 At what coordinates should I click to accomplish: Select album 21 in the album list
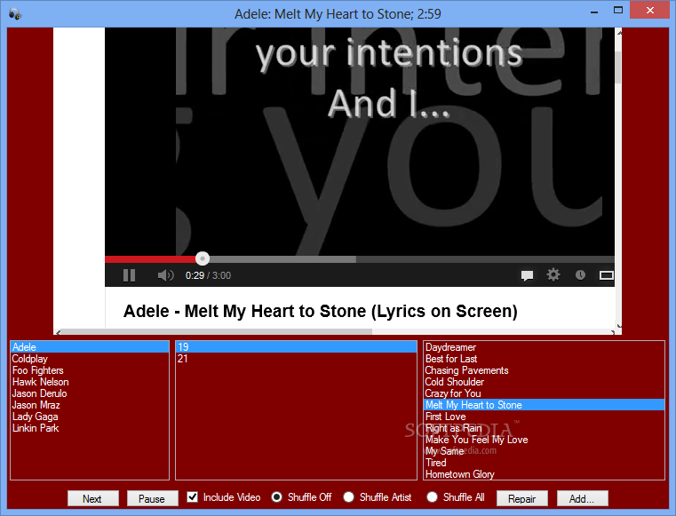296,359
